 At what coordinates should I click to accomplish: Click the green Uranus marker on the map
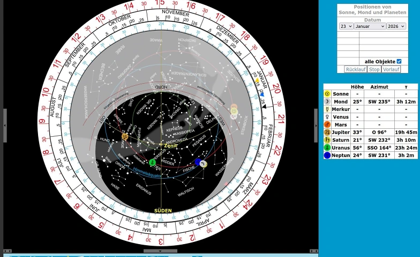152,162
